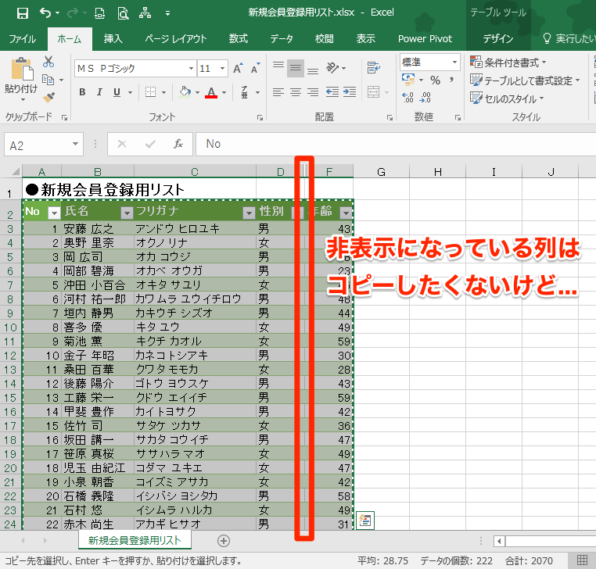This screenshot has height=569, width=596.
Task: Click the Cut scissors icon
Action: [48, 62]
